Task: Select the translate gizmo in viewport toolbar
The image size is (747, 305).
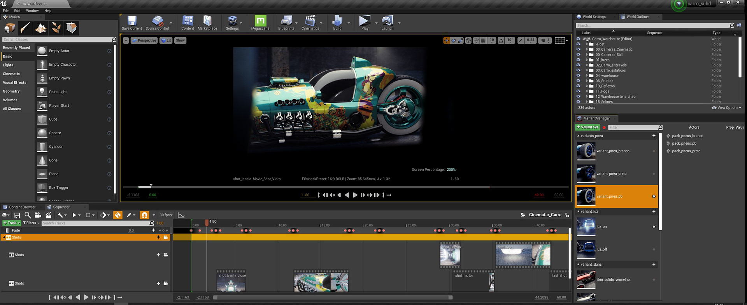Action: coord(447,40)
